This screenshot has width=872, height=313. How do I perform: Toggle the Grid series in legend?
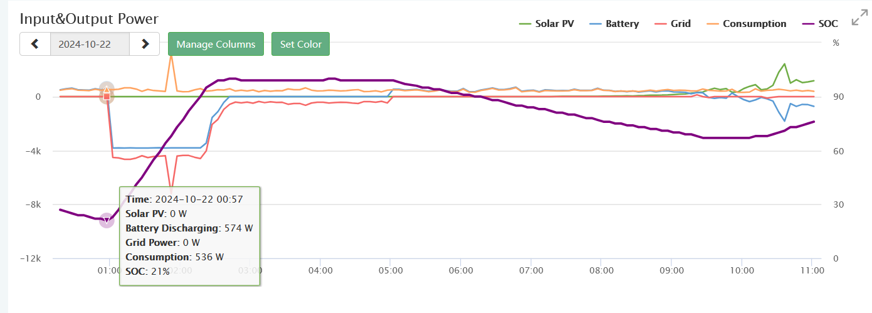680,24
